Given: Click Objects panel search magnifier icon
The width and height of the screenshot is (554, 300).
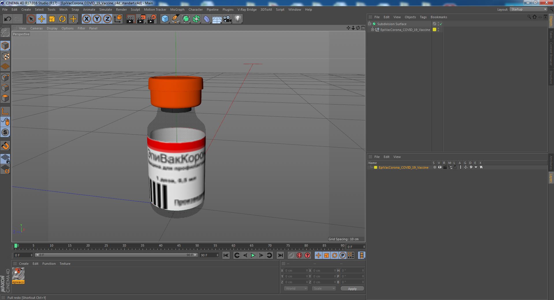Looking at the screenshot, I should pos(529,17).
